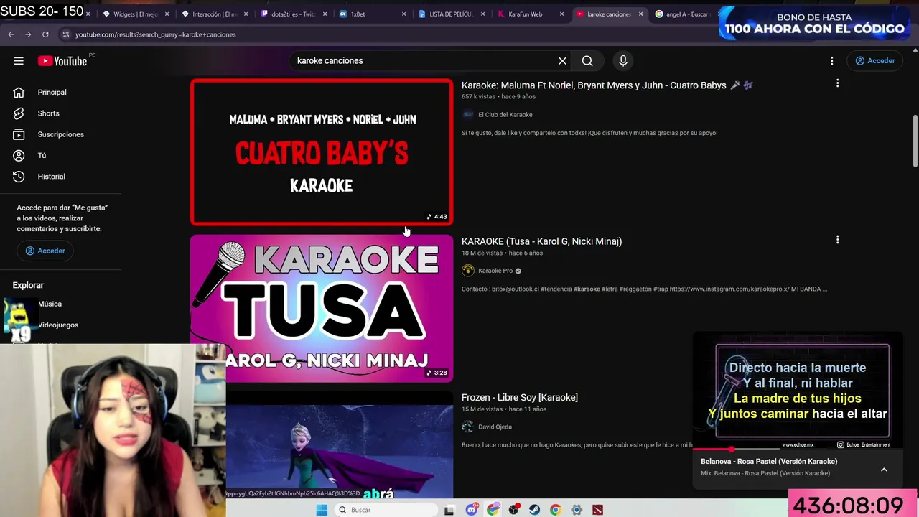This screenshot has width=919, height=517.
Task: Start voice search with the microphone
Action: (x=623, y=61)
